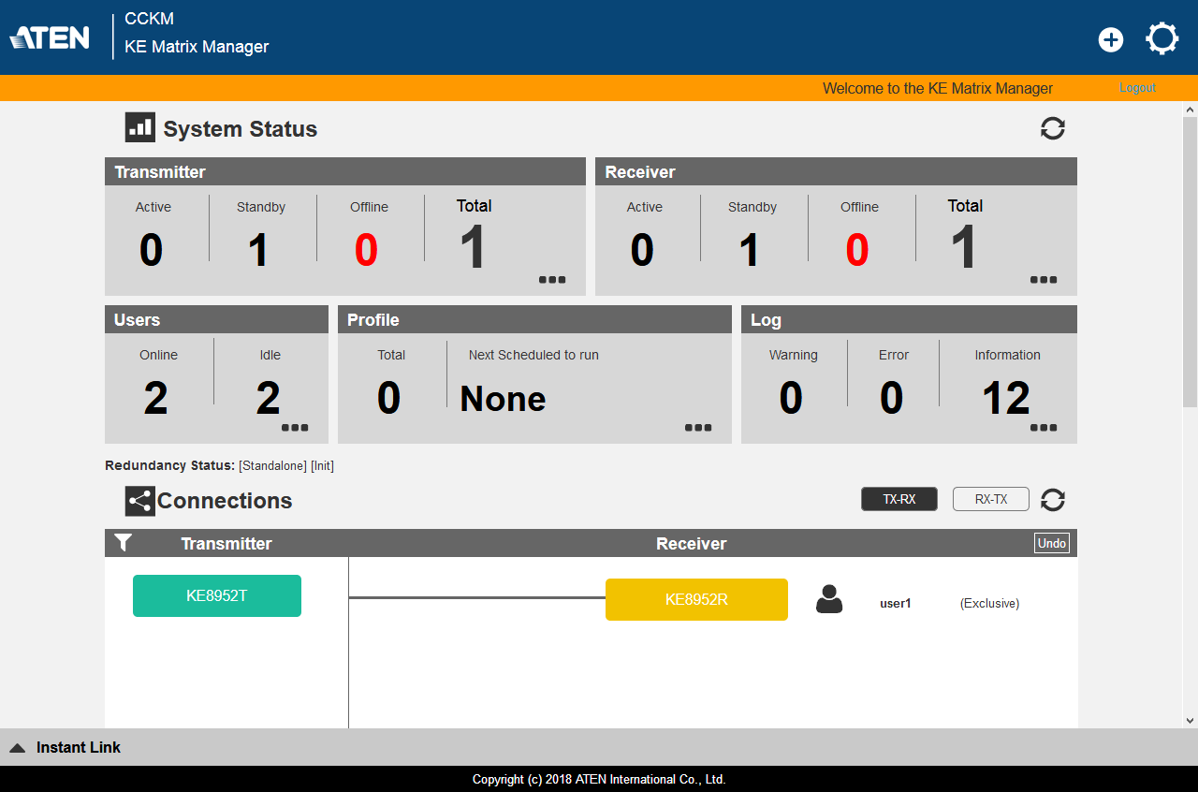Click the Receiver Offline count

[x=857, y=250]
